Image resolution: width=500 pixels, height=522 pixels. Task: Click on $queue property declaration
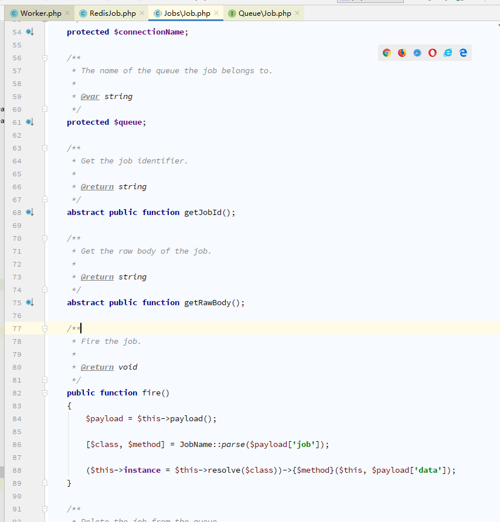click(x=128, y=122)
